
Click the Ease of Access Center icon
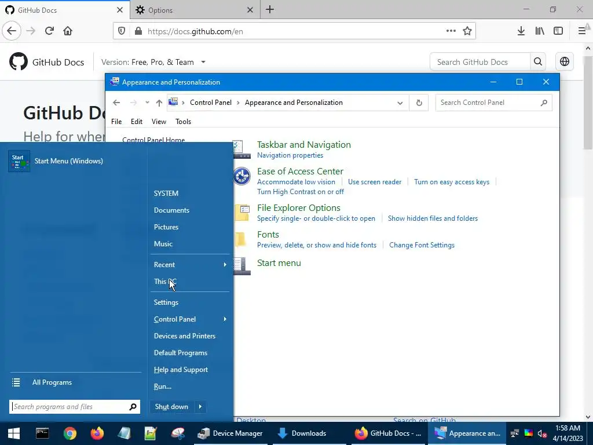click(x=241, y=176)
